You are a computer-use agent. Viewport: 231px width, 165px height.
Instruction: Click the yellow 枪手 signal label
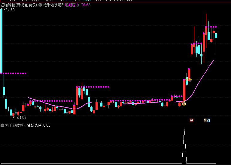click(188, 80)
